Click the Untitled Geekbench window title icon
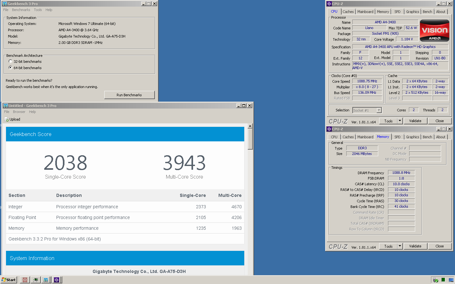The height and width of the screenshot is (284, 455). point(6,106)
